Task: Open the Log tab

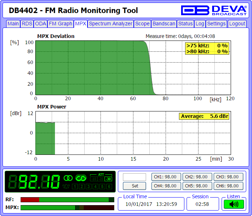Action: [200, 24]
